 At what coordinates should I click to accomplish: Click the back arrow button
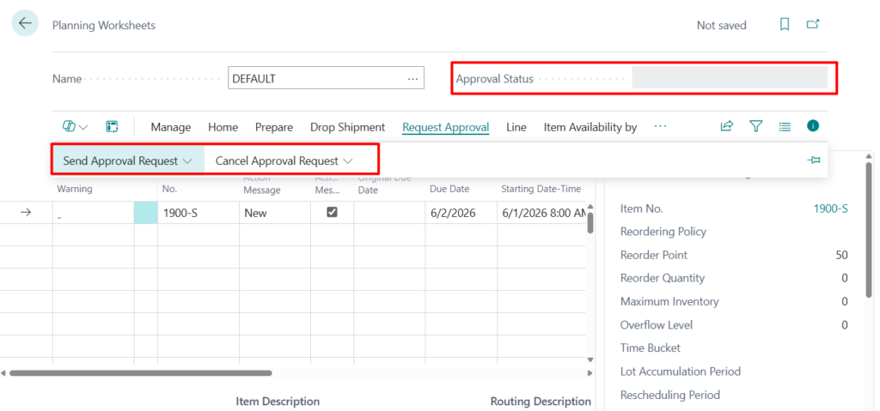click(25, 24)
